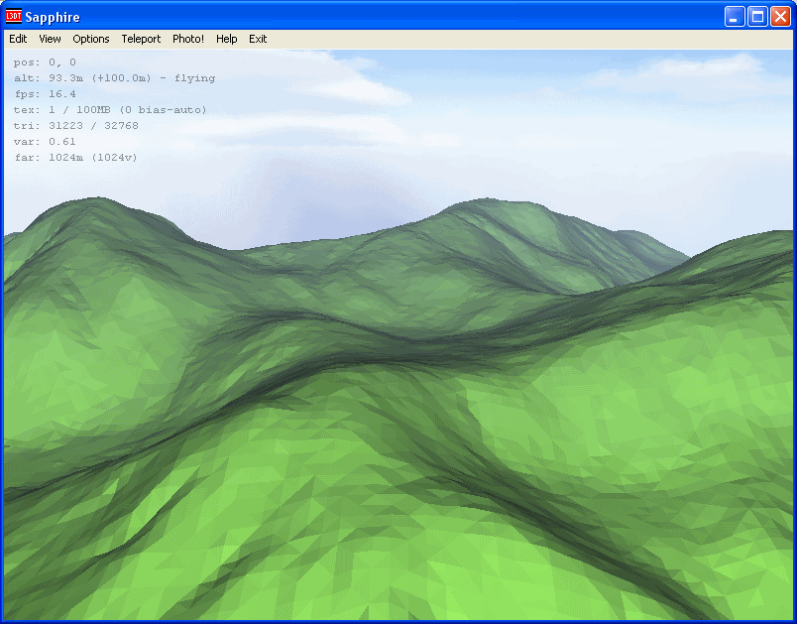Click the tex memory readout line

click(110, 110)
